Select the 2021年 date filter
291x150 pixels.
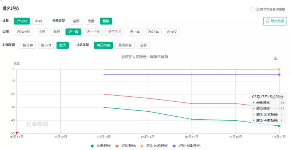[x=153, y=32]
